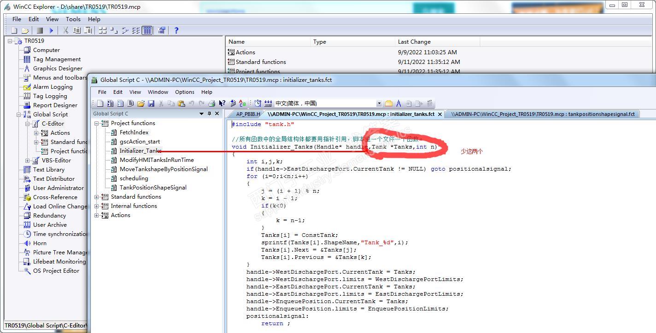The image size is (656, 333).
Task: Click the Open project folder icon in WinCC Explorer
Action: tap(25, 30)
